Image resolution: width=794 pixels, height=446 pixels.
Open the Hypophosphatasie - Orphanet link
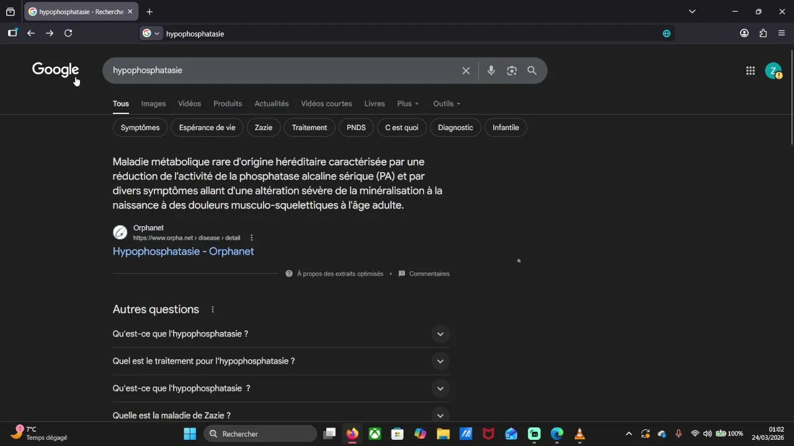183,251
